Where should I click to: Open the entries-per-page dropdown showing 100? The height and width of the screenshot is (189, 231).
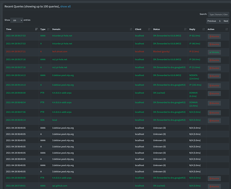17,20
